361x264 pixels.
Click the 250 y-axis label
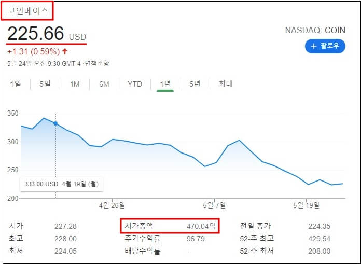click(12, 170)
